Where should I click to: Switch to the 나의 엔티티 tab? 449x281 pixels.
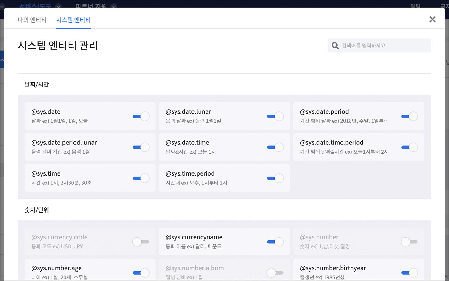(x=32, y=20)
